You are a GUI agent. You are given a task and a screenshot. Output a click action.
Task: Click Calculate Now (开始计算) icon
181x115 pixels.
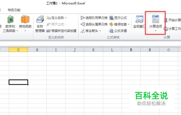[x=166, y=20]
